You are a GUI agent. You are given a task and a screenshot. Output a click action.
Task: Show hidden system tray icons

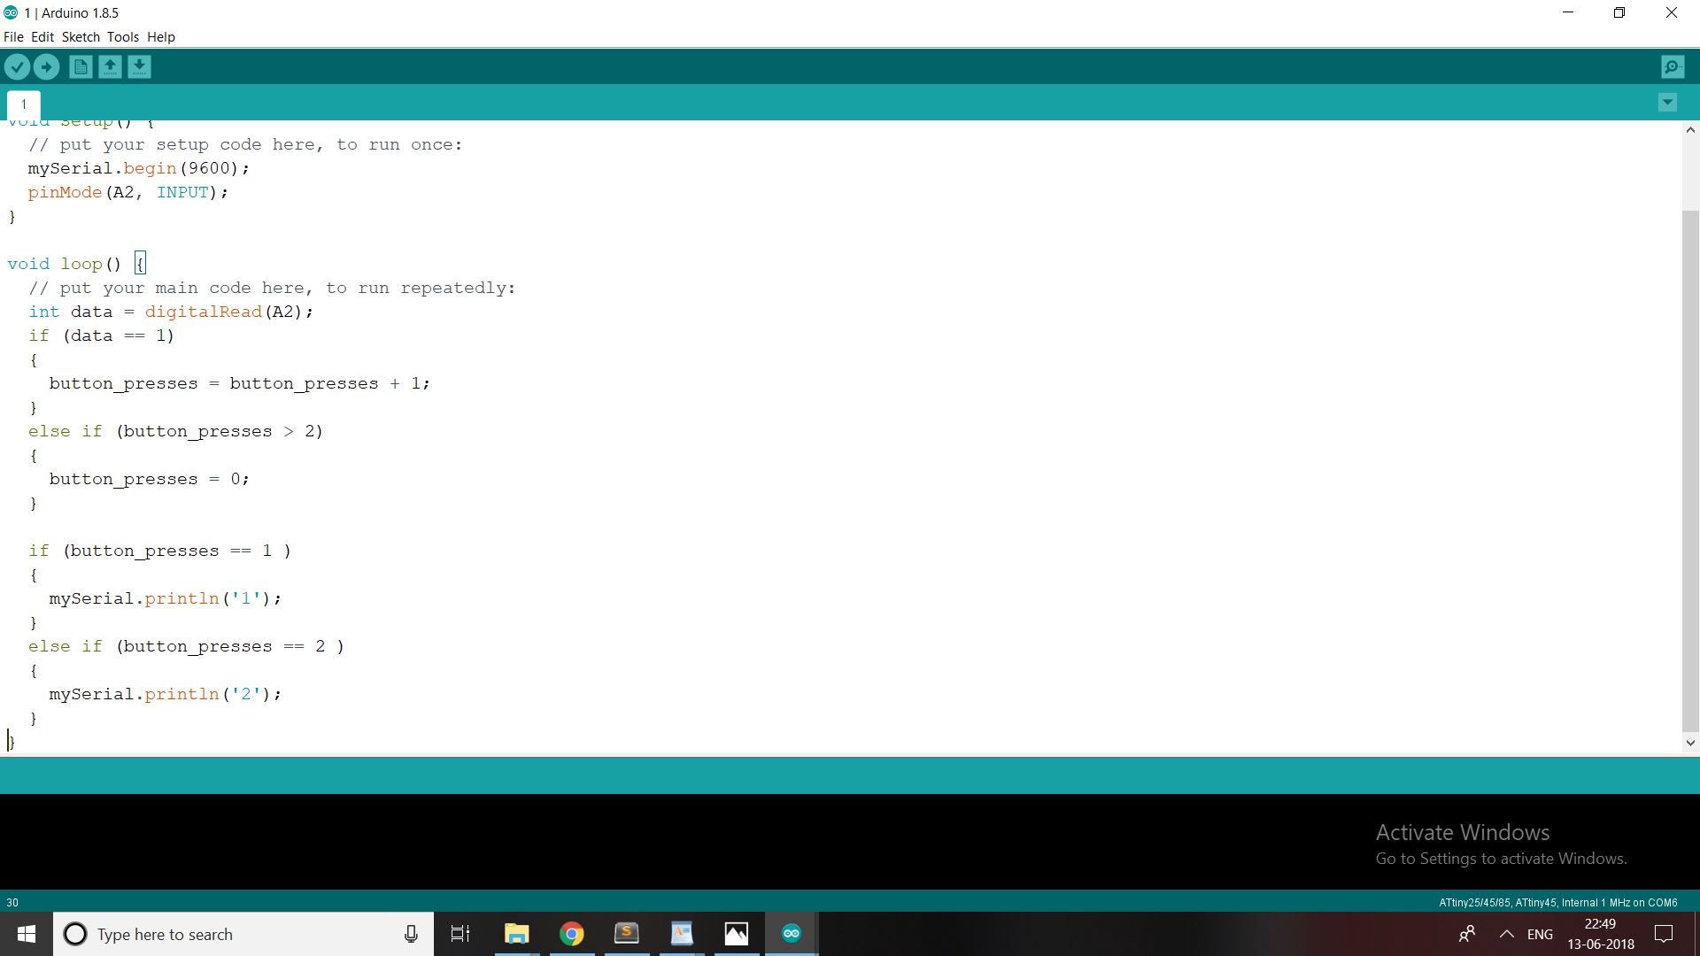(x=1506, y=934)
